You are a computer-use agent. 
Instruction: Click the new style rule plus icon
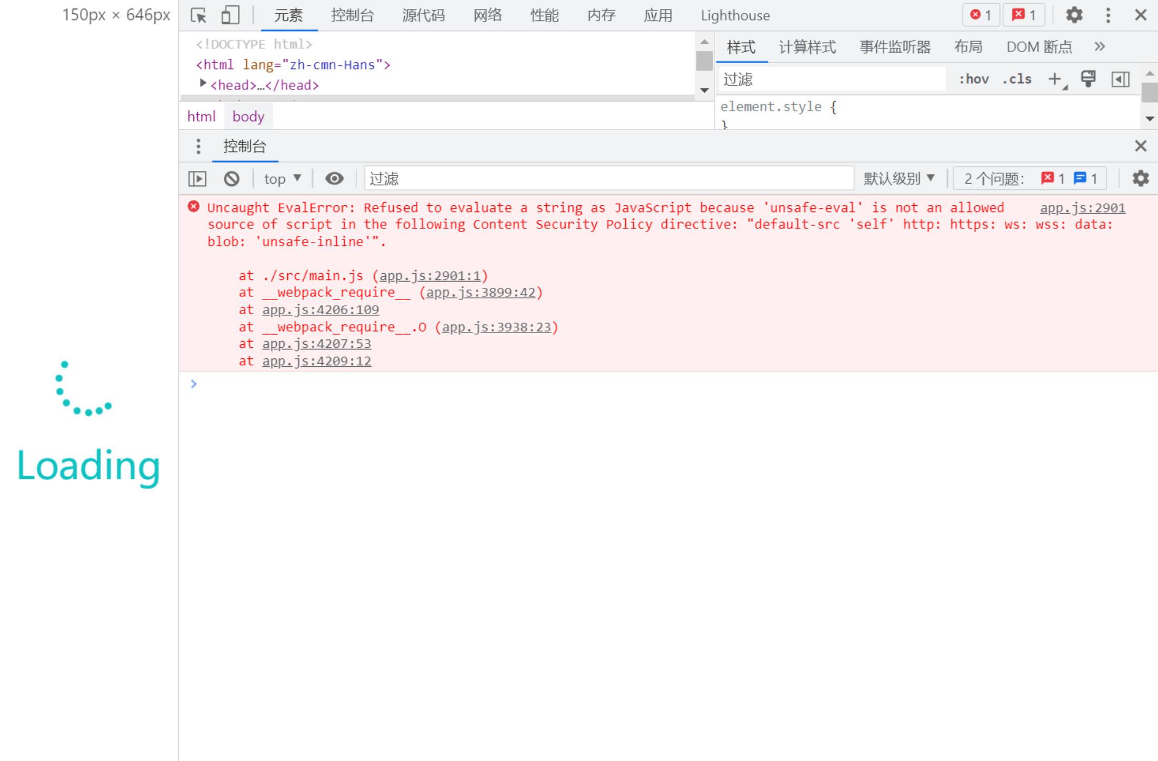(1055, 79)
